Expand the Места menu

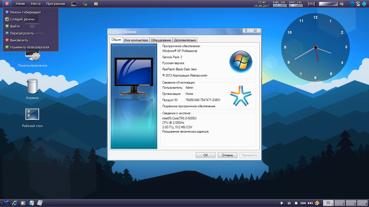[36, 4]
